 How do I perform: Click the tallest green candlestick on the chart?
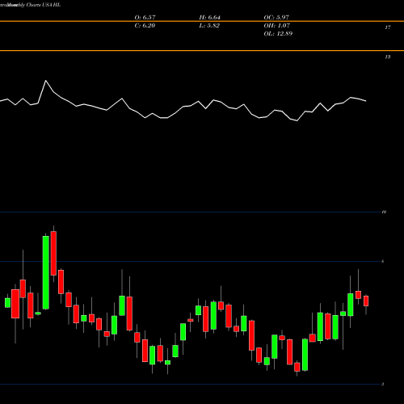click(46, 272)
